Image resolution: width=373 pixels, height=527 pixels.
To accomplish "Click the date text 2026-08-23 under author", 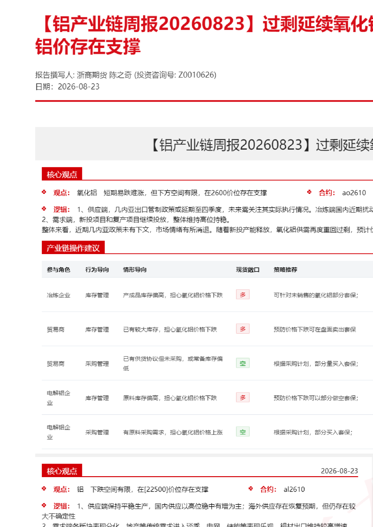I will [78, 87].
